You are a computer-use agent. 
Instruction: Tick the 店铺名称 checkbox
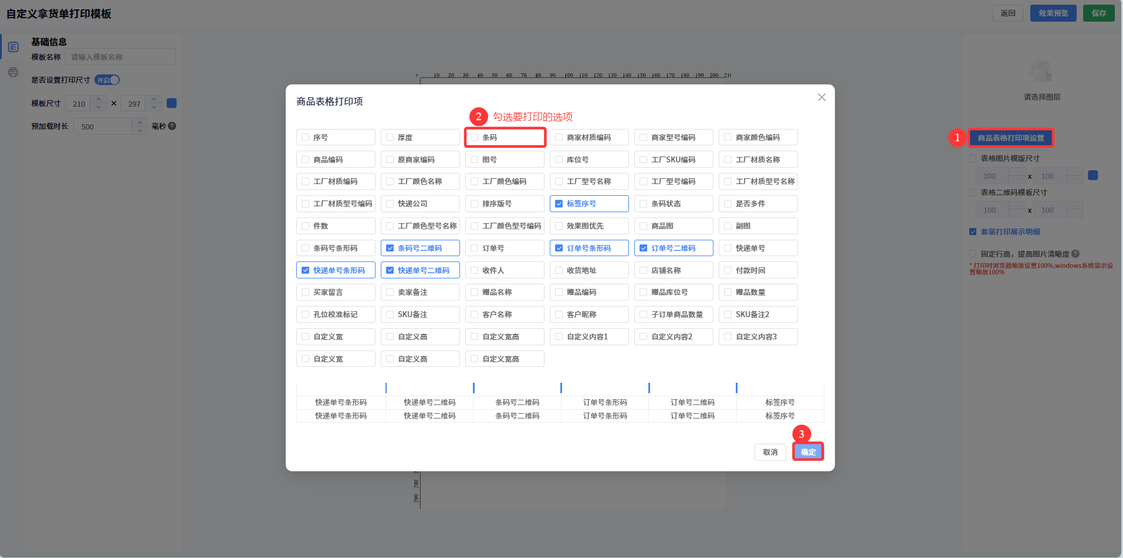click(x=643, y=270)
